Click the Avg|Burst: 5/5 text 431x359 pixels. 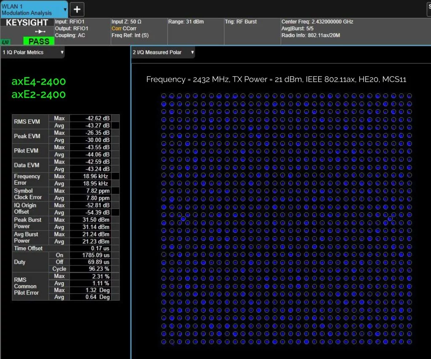pyautogui.click(x=298, y=29)
